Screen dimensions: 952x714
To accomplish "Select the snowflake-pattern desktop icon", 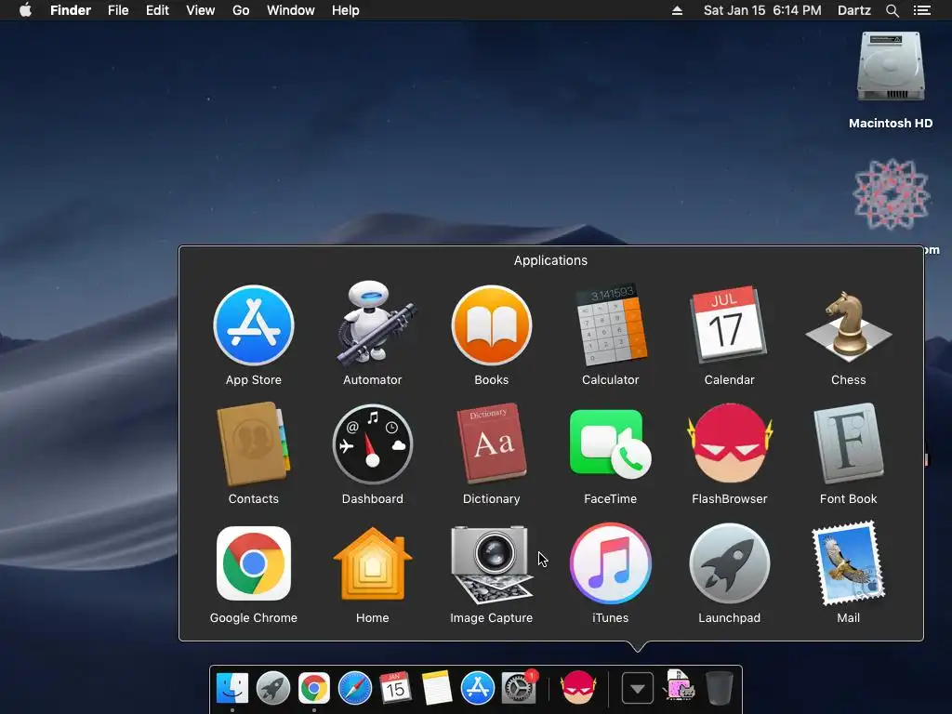I will click(892, 194).
